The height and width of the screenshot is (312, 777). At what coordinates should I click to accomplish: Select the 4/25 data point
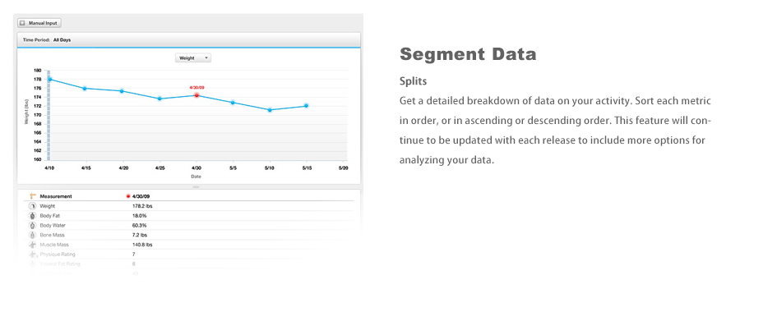(x=160, y=99)
